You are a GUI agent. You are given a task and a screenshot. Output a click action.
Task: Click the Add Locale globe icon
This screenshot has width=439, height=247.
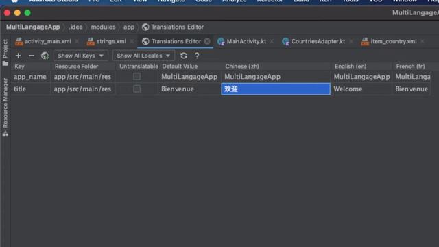[45, 56]
